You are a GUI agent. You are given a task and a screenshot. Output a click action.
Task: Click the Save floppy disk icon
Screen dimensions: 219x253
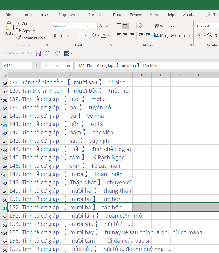click(x=38, y=54)
